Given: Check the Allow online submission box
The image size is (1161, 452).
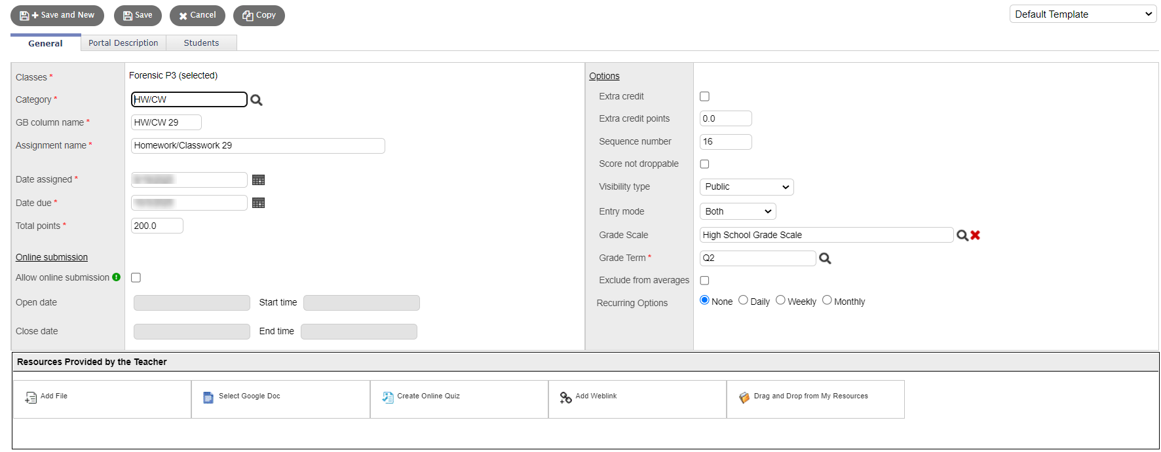Looking at the screenshot, I should click(136, 277).
